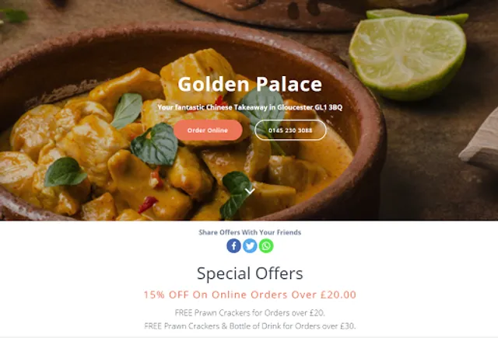Click the FREE Prawn Crackers over £20 line
The image size is (498, 338).
pyautogui.click(x=250, y=313)
